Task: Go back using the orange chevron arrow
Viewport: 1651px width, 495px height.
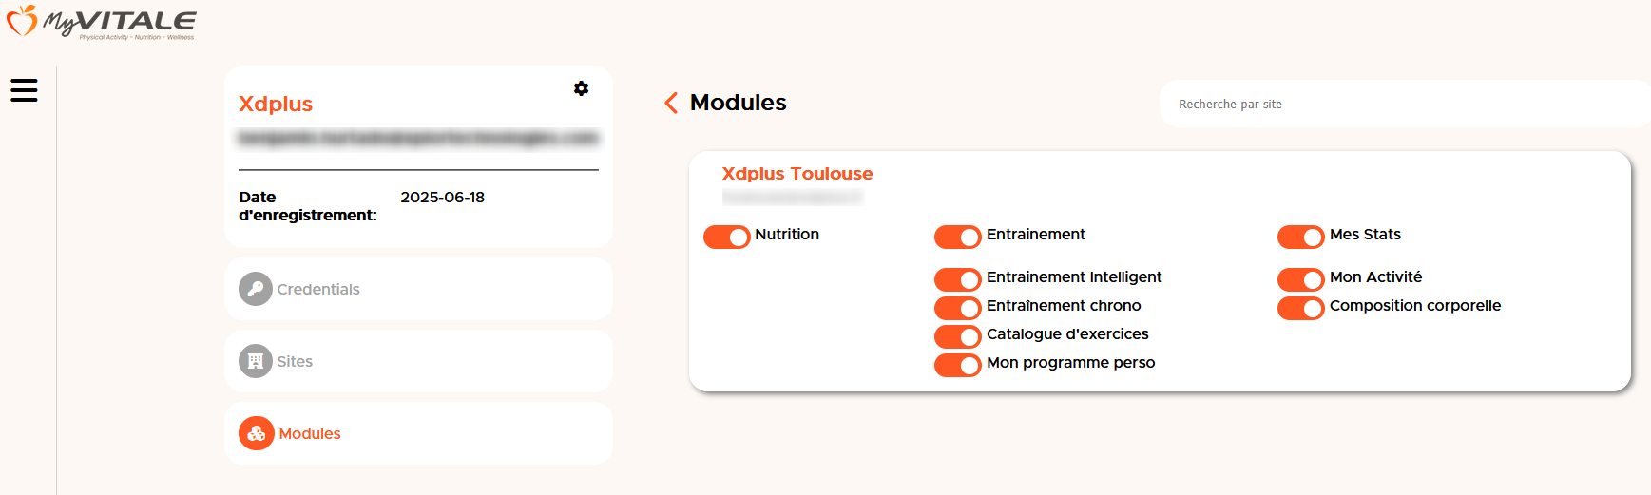Action: [671, 103]
